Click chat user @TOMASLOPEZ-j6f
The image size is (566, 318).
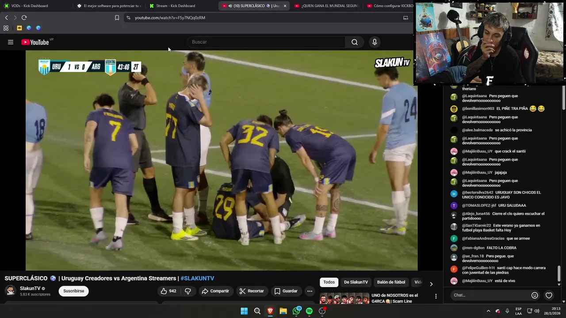(479, 205)
